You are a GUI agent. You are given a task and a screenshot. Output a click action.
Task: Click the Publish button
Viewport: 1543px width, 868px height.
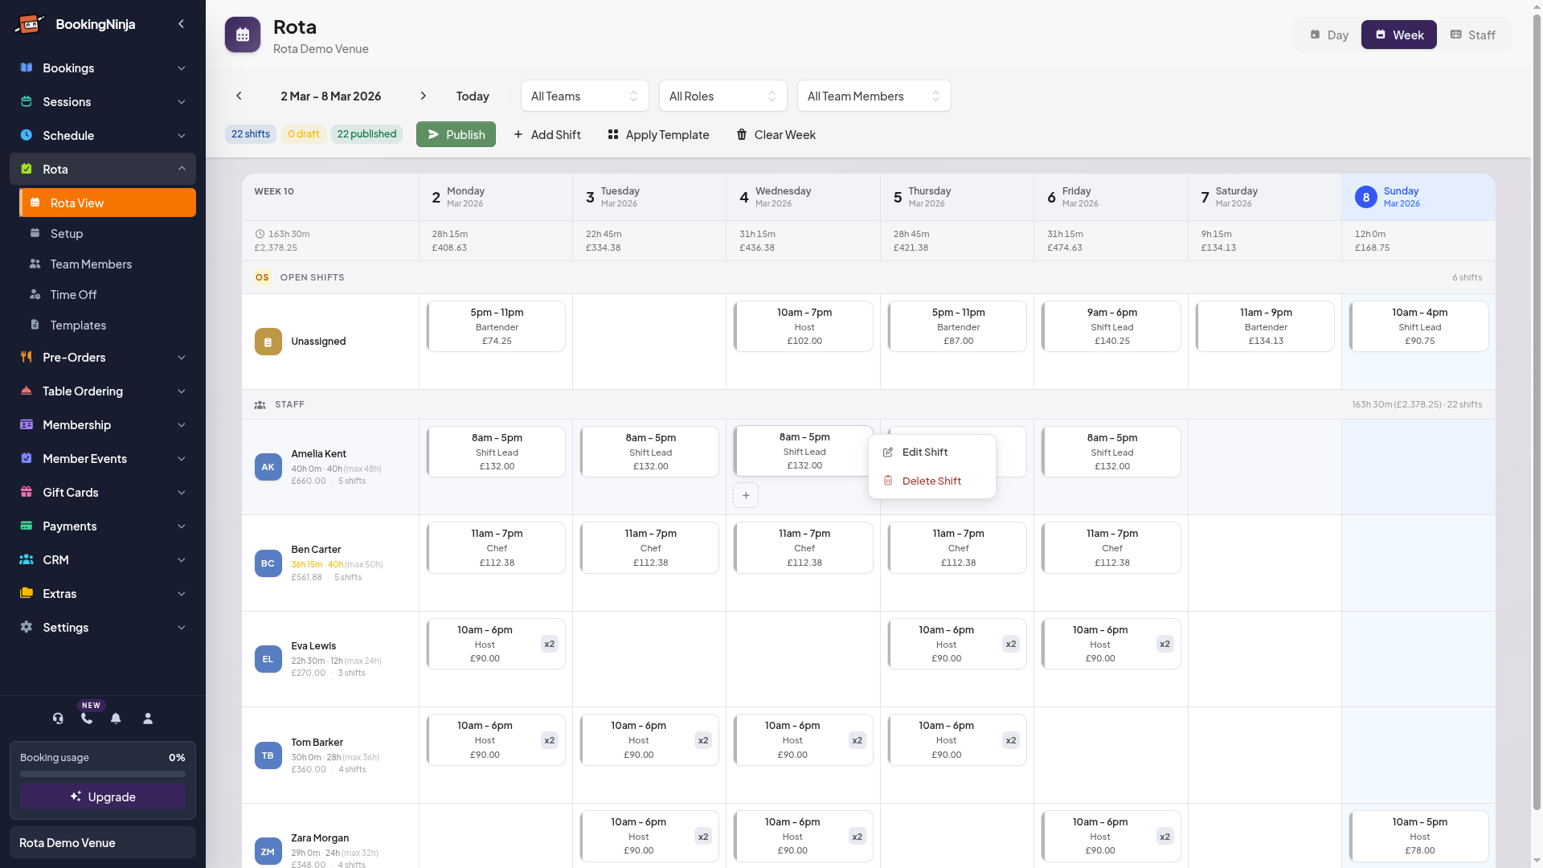pyautogui.click(x=456, y=134)
